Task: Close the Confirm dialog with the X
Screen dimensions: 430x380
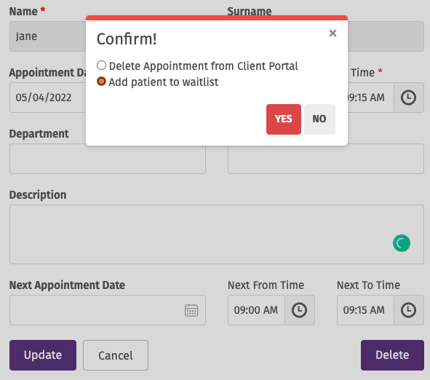Action: (x=333, y=33)
